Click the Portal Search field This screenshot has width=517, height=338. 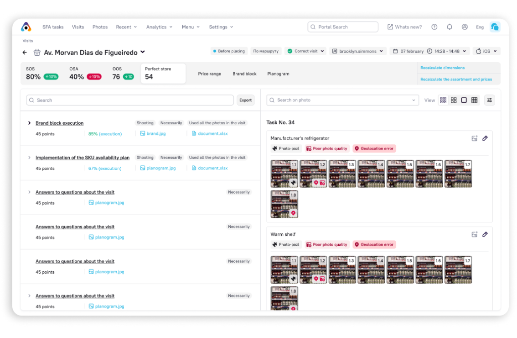[343, 27]
